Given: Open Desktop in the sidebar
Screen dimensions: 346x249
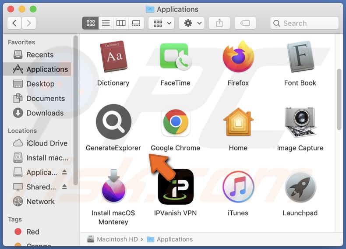Looking at the screenshot, I should (x=37, y=84).
